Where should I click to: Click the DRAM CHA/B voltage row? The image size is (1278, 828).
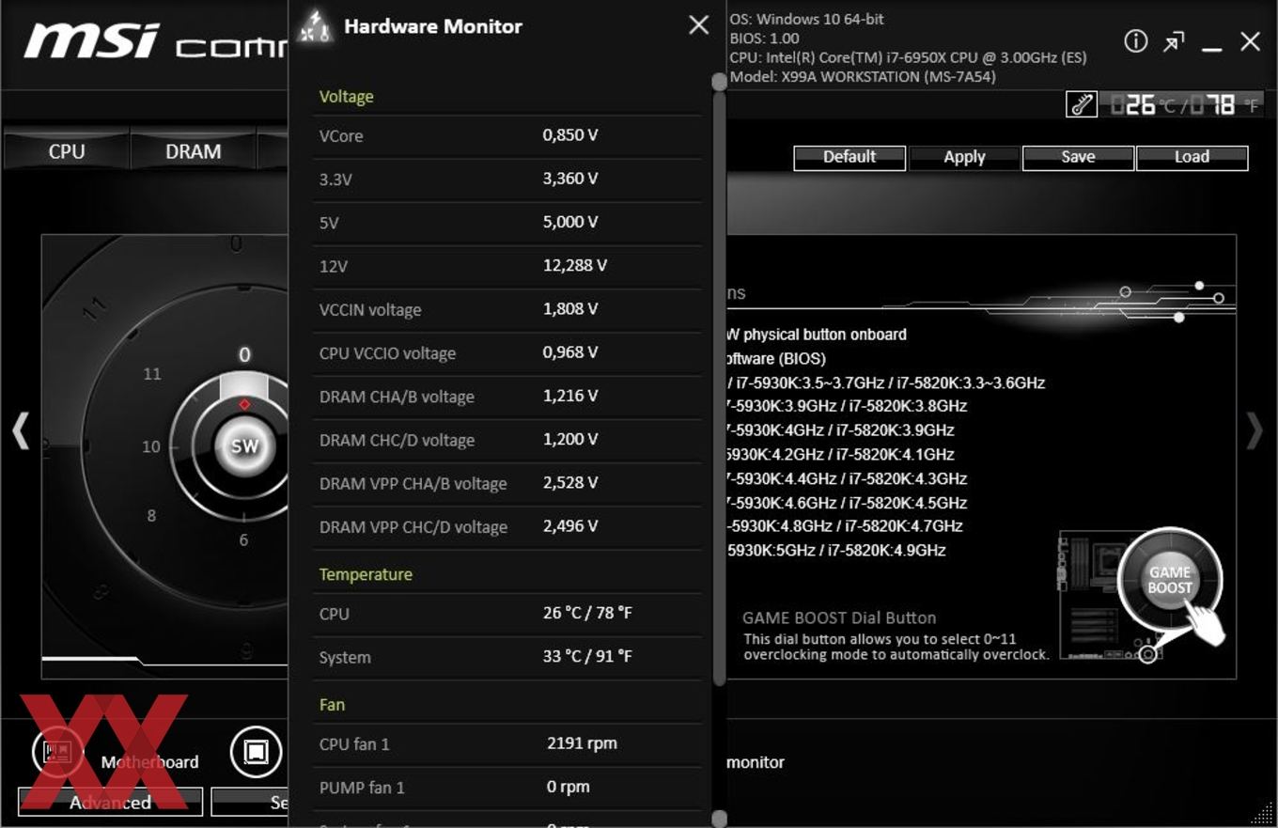tap(507, 396)
